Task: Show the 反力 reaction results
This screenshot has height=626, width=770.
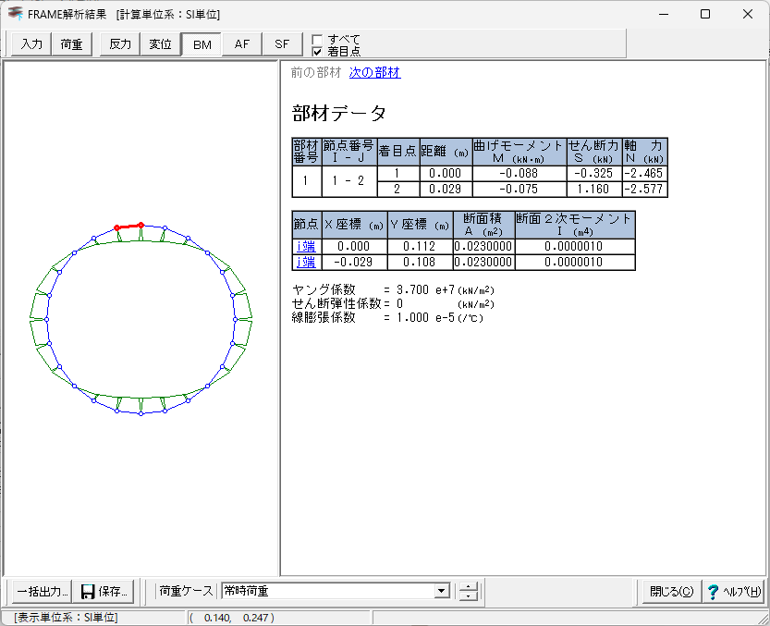Action: (x=120, y=44)
